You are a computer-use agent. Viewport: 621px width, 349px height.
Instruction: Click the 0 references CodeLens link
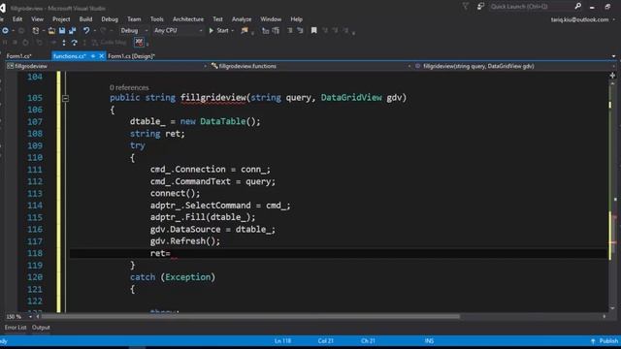click(x=129, y=87)
